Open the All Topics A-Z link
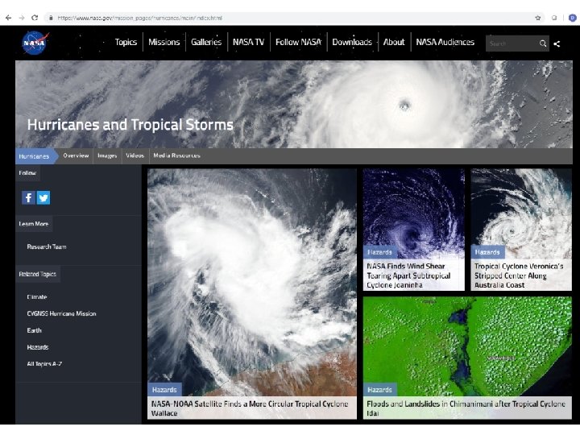 coord(44,363)
